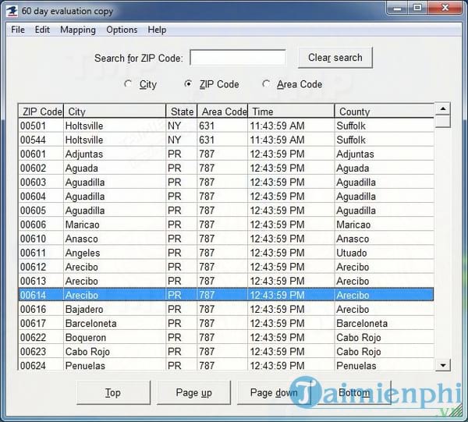Open the File menu
The height and width of the screenshot is (422, 468).
click(x=18, y=30)
